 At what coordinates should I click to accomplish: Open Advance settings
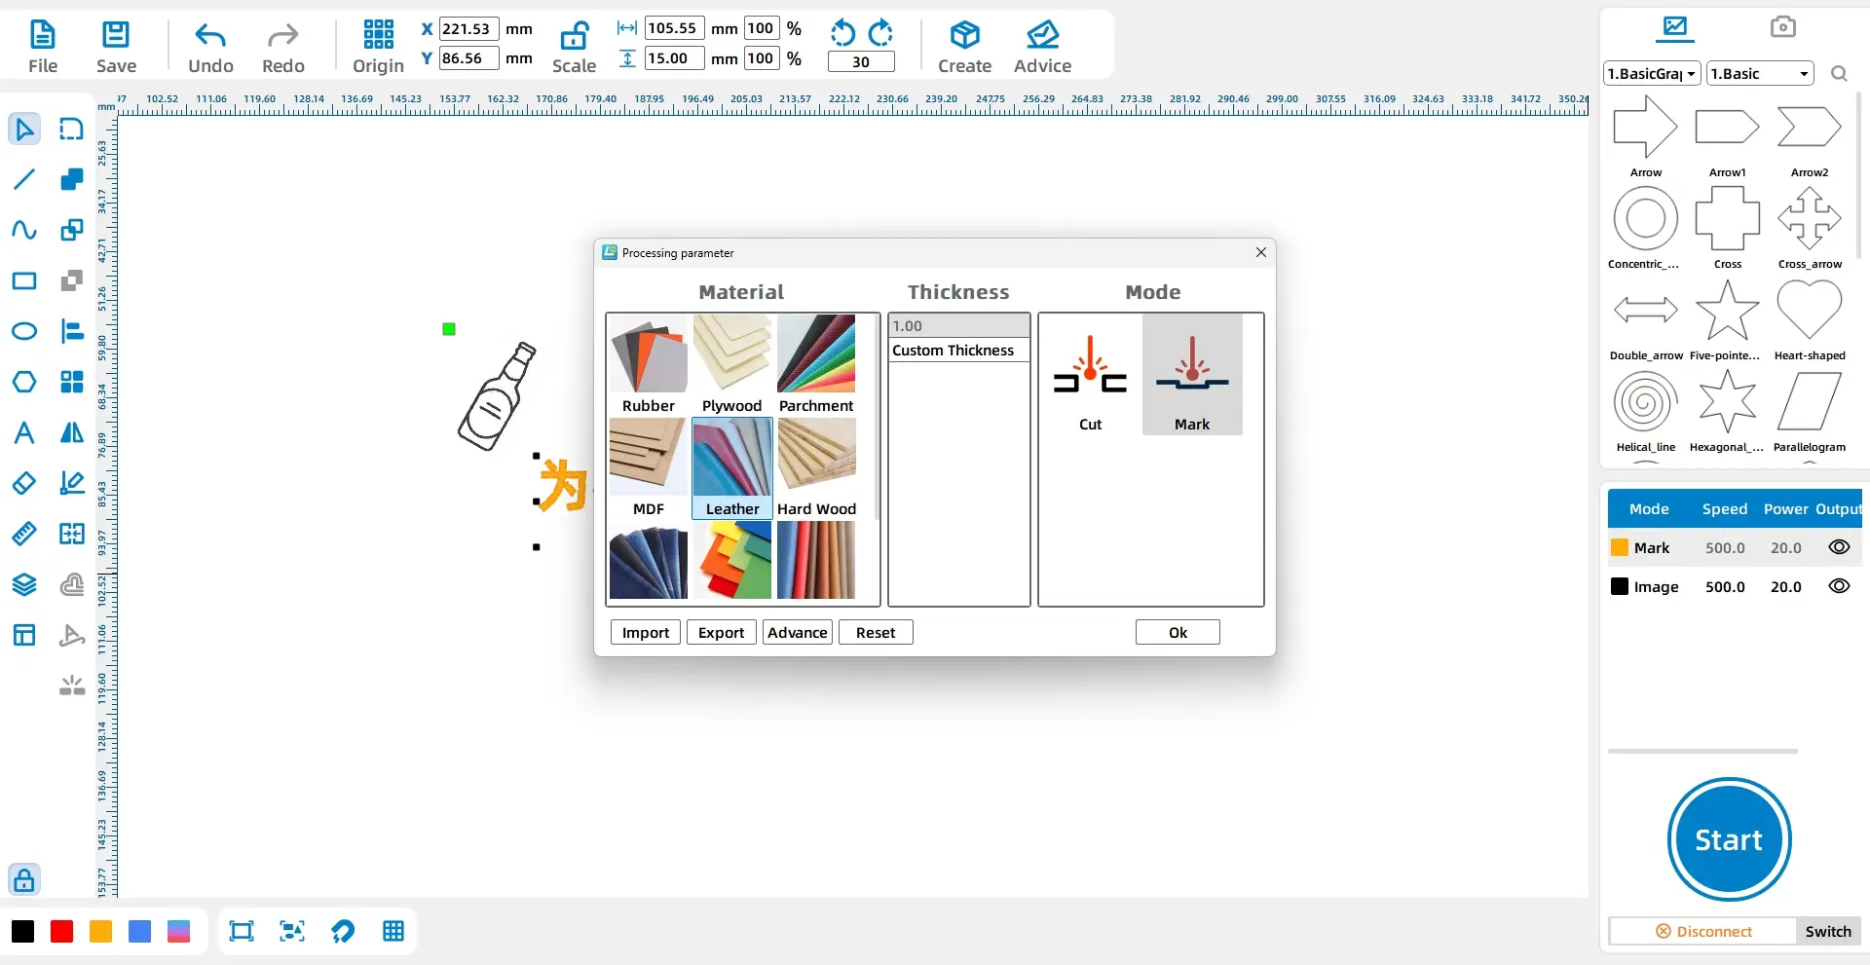[798, 633]
